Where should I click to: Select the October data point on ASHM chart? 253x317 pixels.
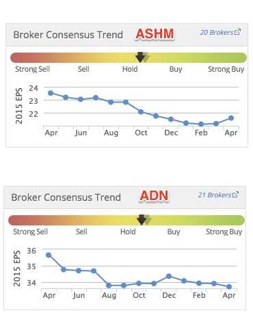141,111
